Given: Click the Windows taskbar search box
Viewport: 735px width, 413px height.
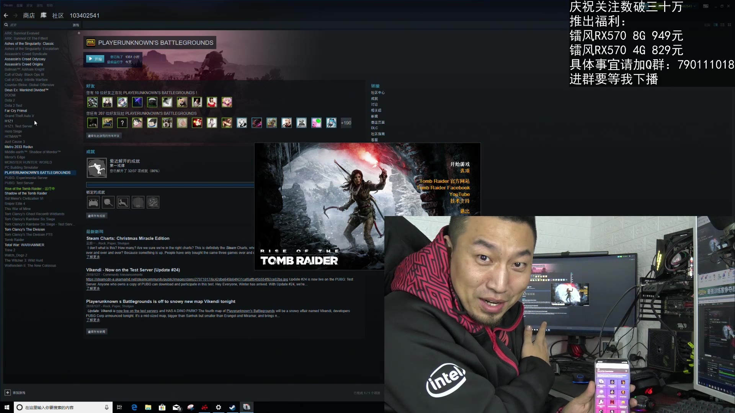Looking at the screenshot, I should pos(63,407).
